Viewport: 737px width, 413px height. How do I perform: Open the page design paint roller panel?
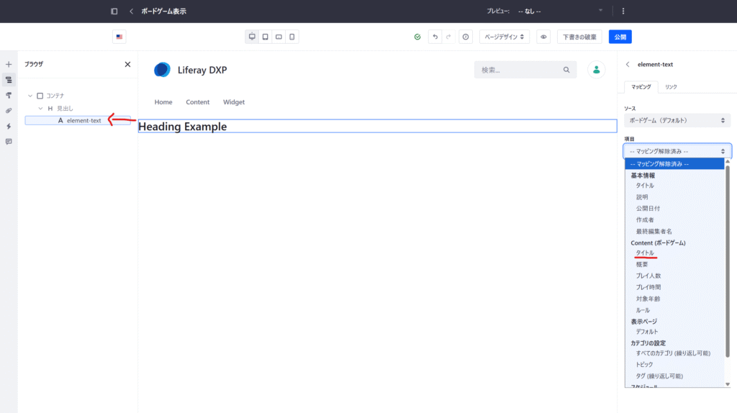point(9,95)
